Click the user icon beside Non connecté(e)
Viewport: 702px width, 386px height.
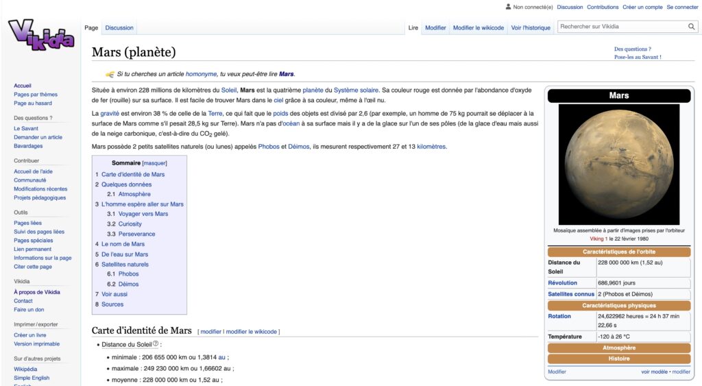point(508,7)
